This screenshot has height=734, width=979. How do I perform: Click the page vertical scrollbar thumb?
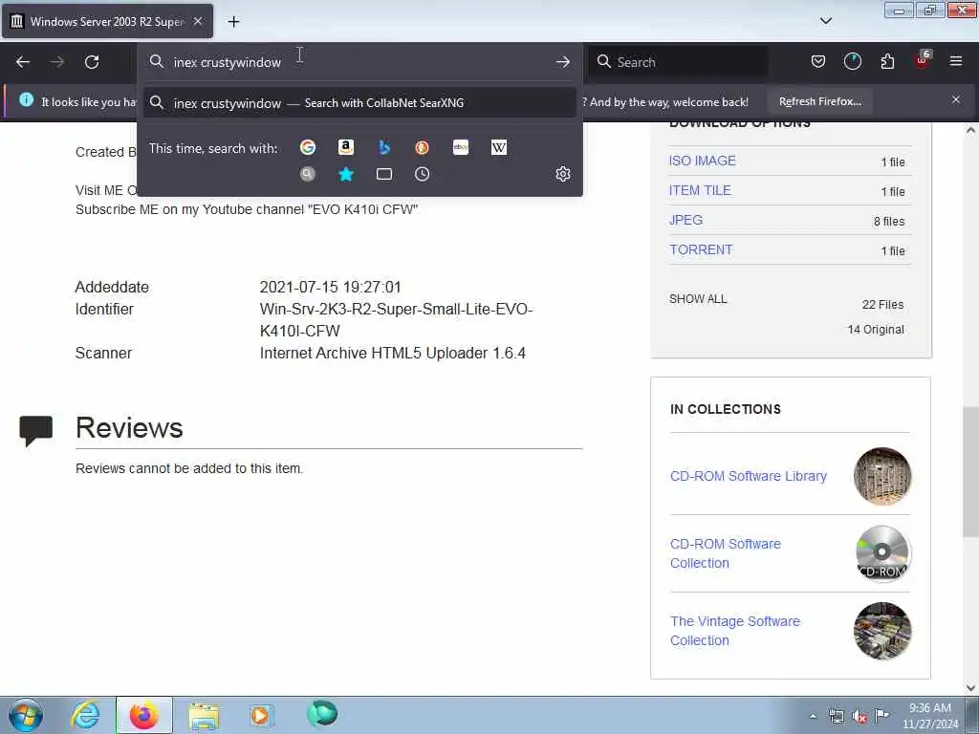(970, 471)
